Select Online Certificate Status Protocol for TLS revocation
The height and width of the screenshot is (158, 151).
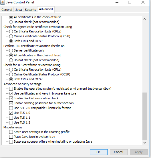click(x=11, y=74)
